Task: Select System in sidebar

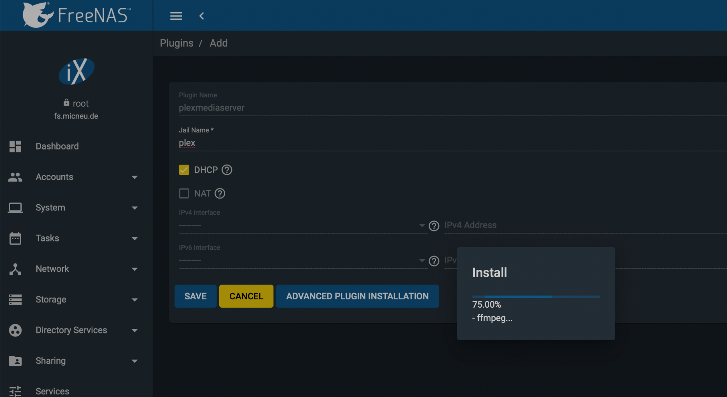Action: coord(50,207)
